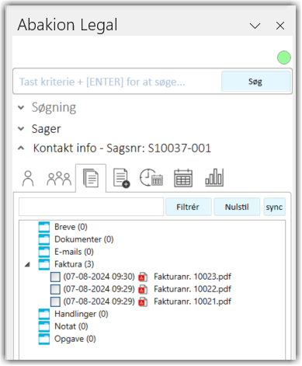Open the new document tab icon

click(121, 178)
